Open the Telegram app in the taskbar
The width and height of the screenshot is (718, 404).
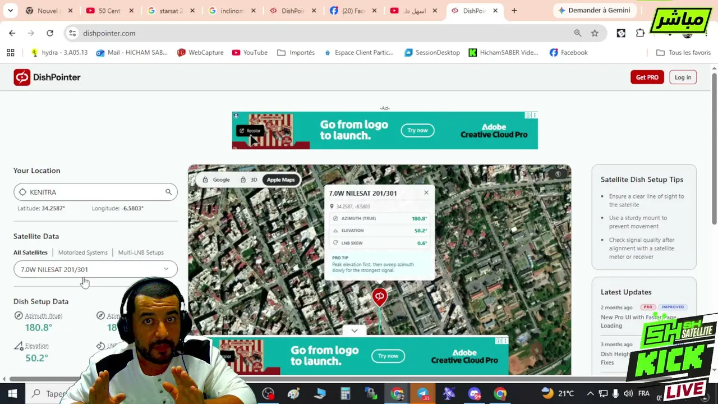423,394
